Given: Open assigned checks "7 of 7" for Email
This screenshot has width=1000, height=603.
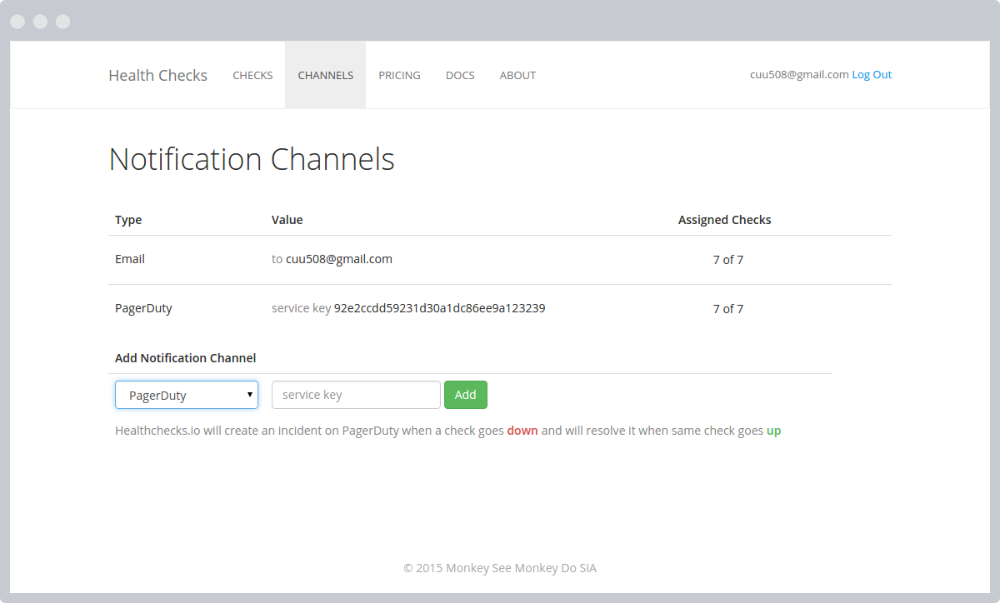Looking at the screenshot, I should [727, 260].
